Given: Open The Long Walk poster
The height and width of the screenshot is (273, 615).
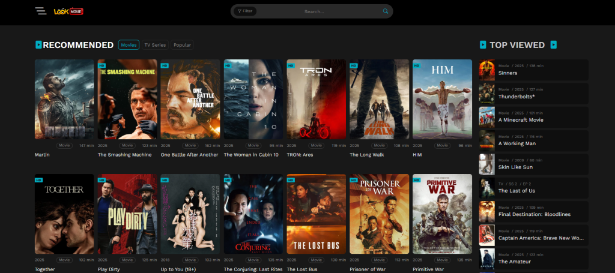Looking at the screenshot, I should 380,100.
